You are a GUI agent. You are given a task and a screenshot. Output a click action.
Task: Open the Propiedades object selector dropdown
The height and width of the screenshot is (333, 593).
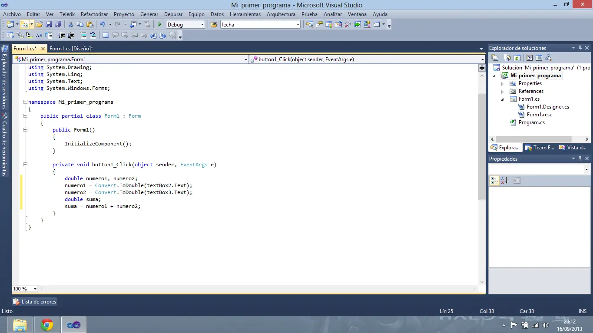pyautogui.click(x=586, y=170)
